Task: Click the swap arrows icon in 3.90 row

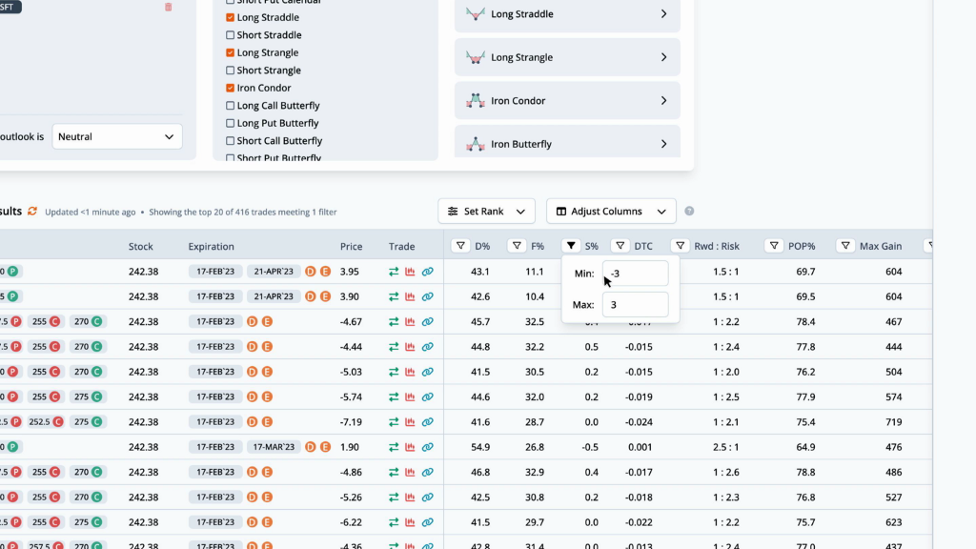Action: pyautogui.click(x=394, y=296)
